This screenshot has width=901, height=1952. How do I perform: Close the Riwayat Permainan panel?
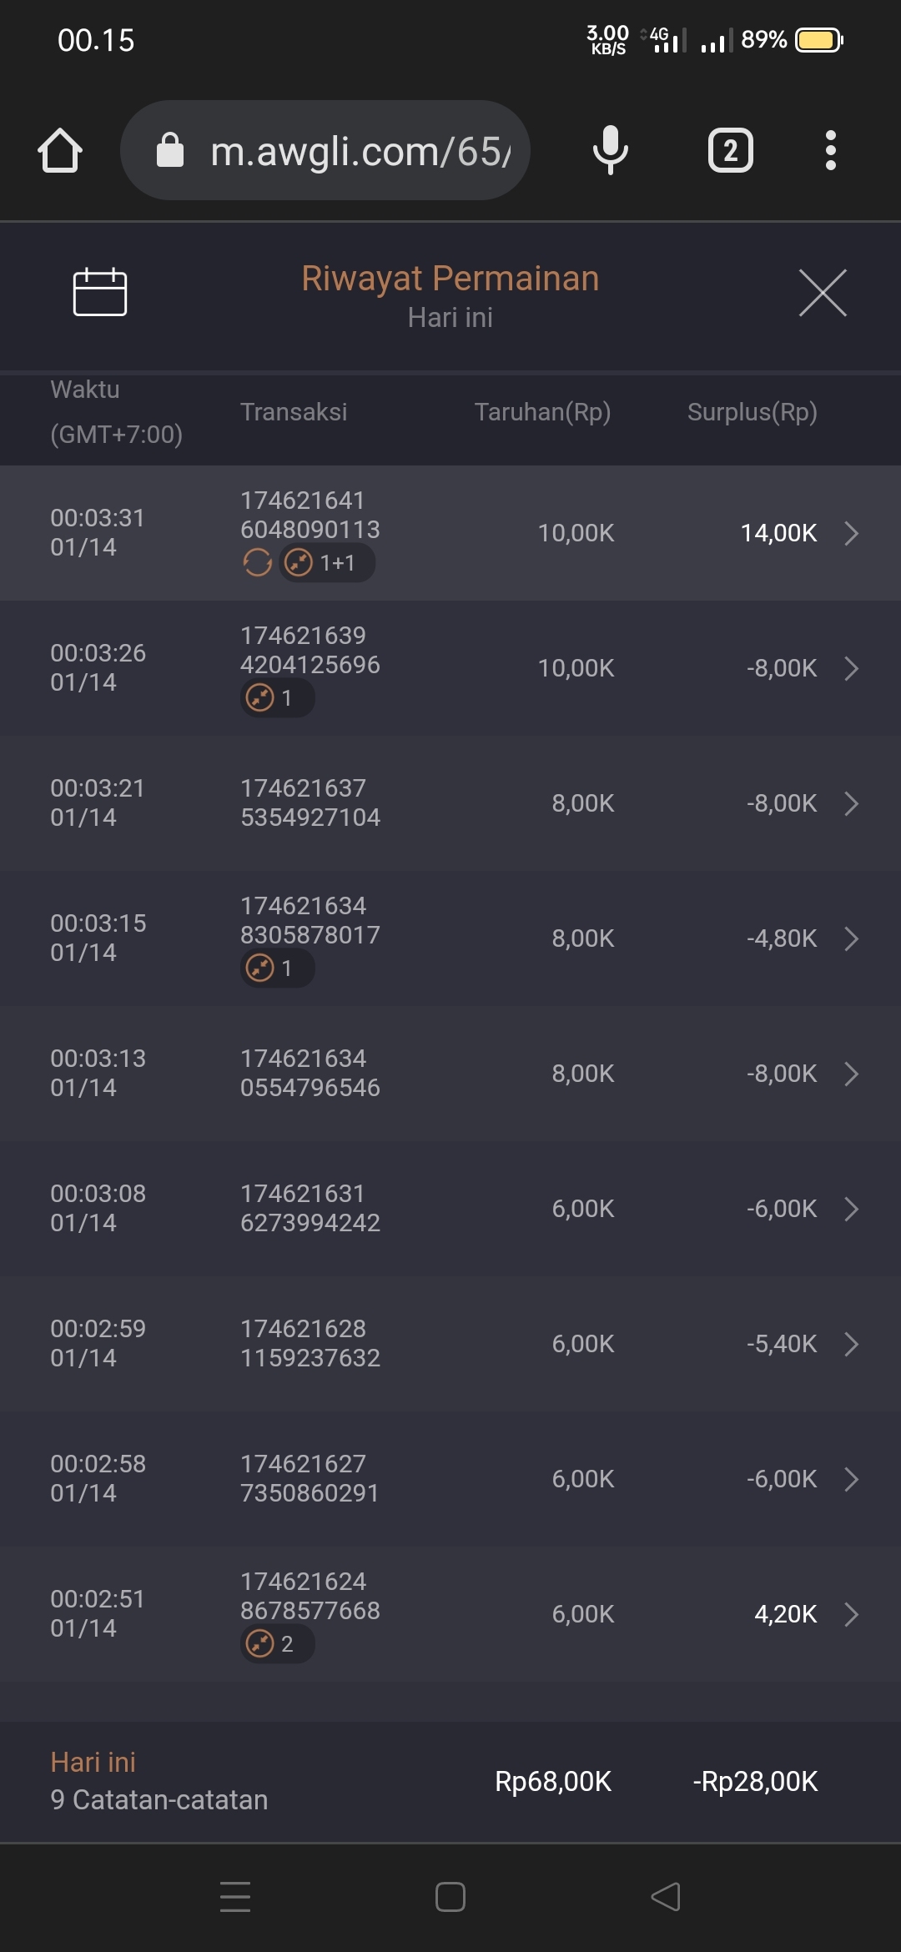[823, 293]
